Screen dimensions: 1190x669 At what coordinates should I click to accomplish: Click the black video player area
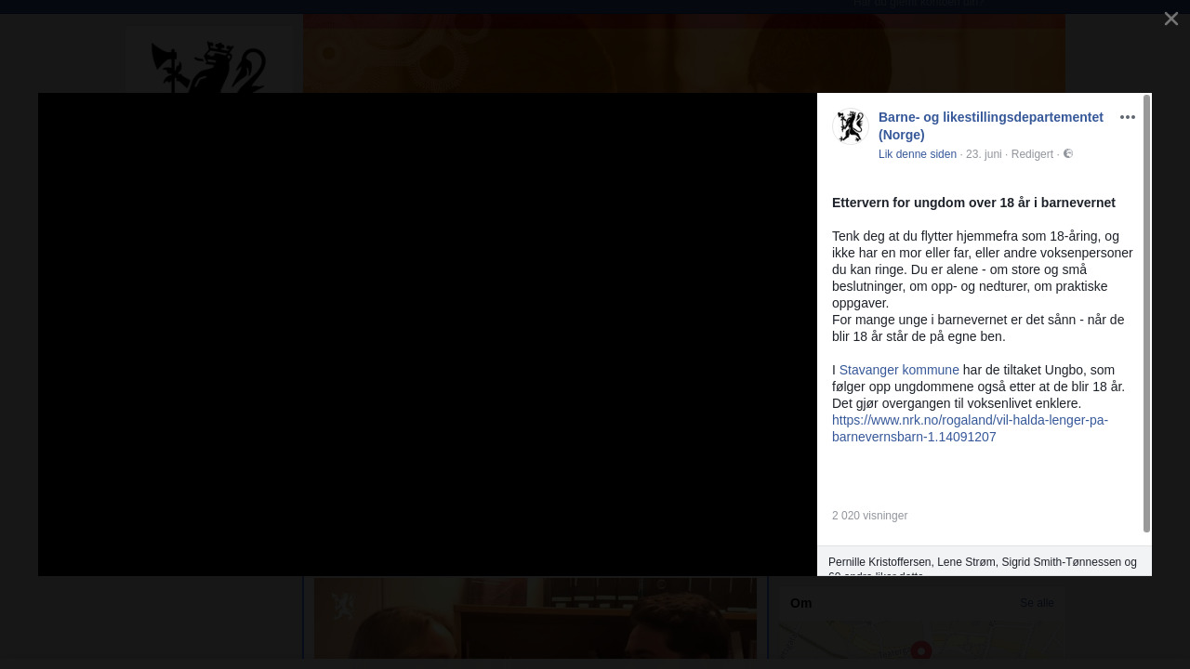click(428, 334)
